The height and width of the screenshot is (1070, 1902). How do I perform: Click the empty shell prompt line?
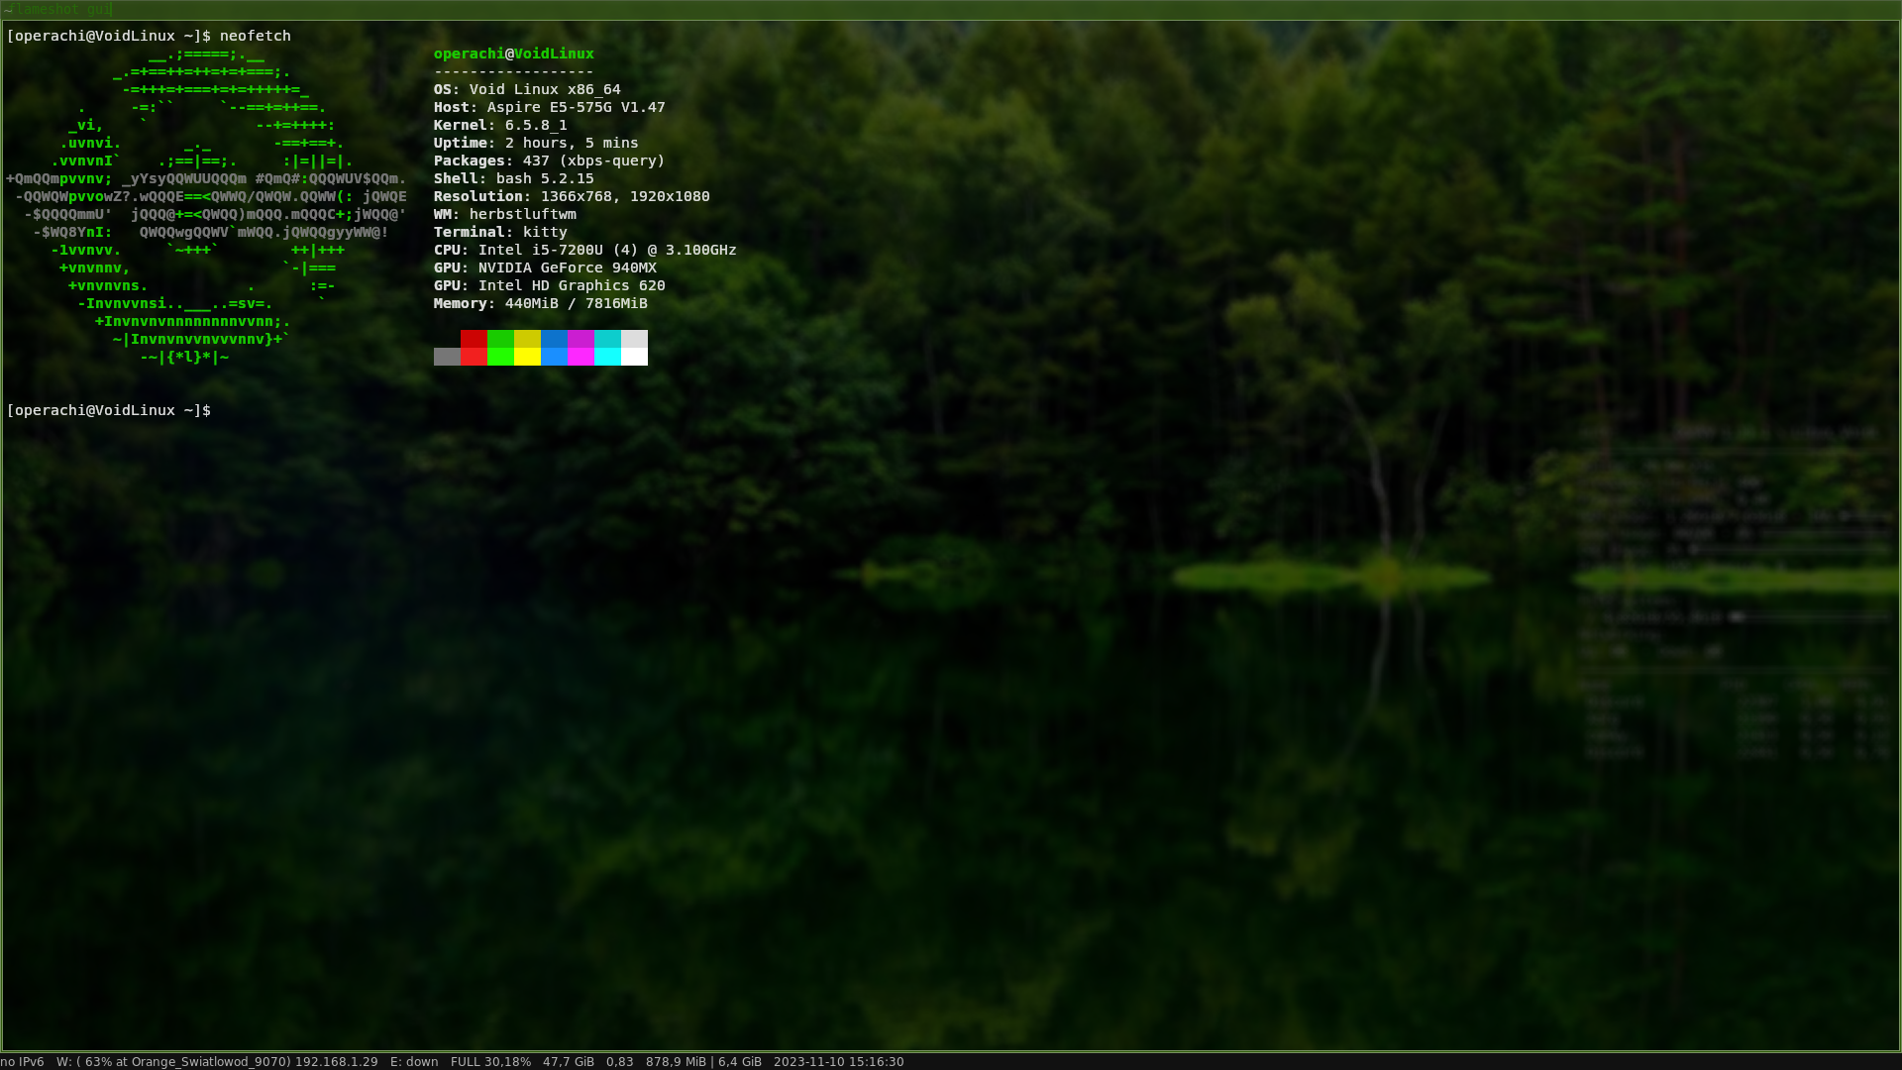(x=109, y=410)
